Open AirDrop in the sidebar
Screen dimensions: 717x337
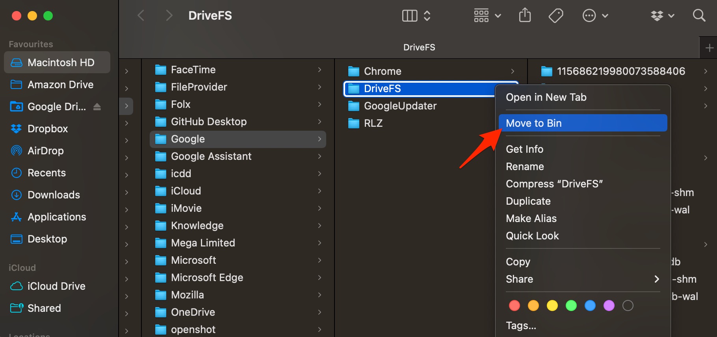(57, 151)
